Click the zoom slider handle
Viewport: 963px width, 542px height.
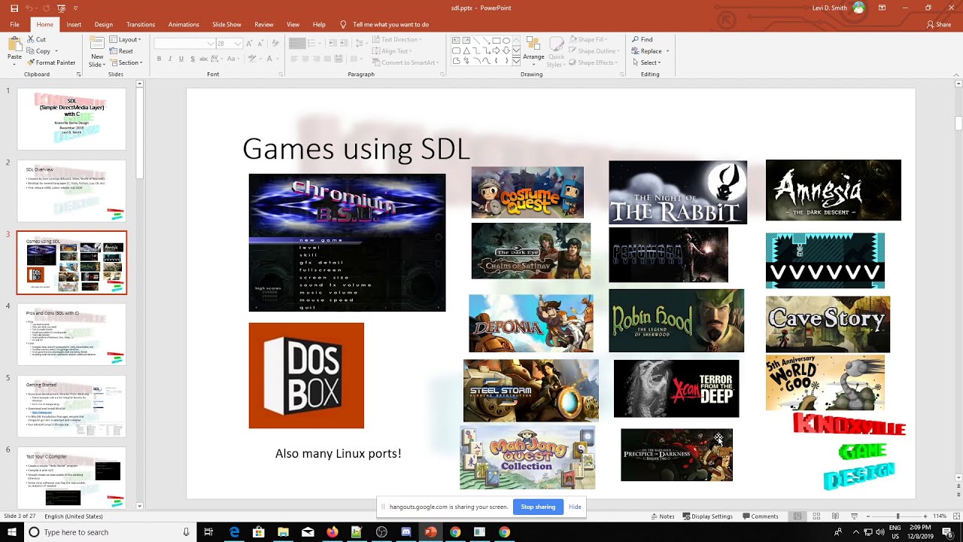pyautogui.click(x=897, y=516)
